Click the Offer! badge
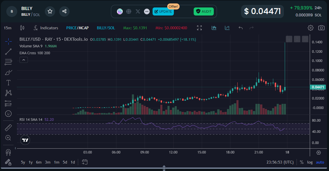Image resolution: width=329 pixels, height=171 pixels. [173, 7]
